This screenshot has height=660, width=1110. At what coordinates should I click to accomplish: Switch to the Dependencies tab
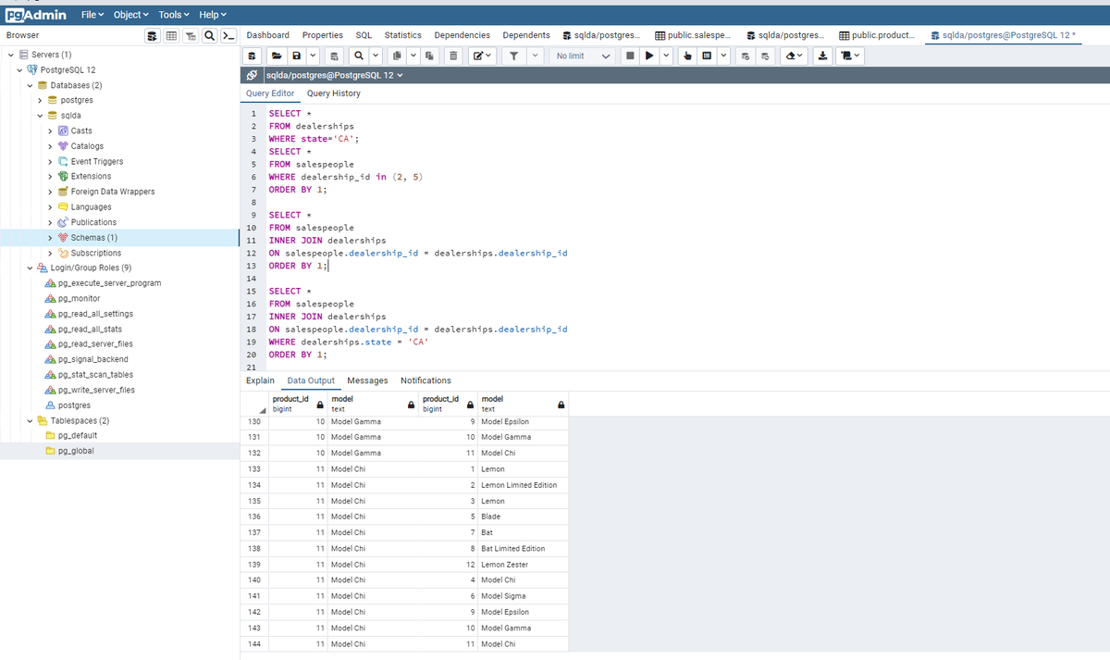coord(462,35)
